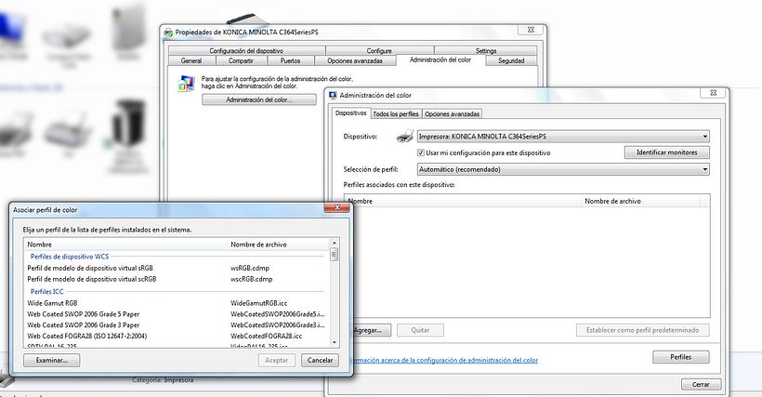Close the Administración del color window

point(714,93)
